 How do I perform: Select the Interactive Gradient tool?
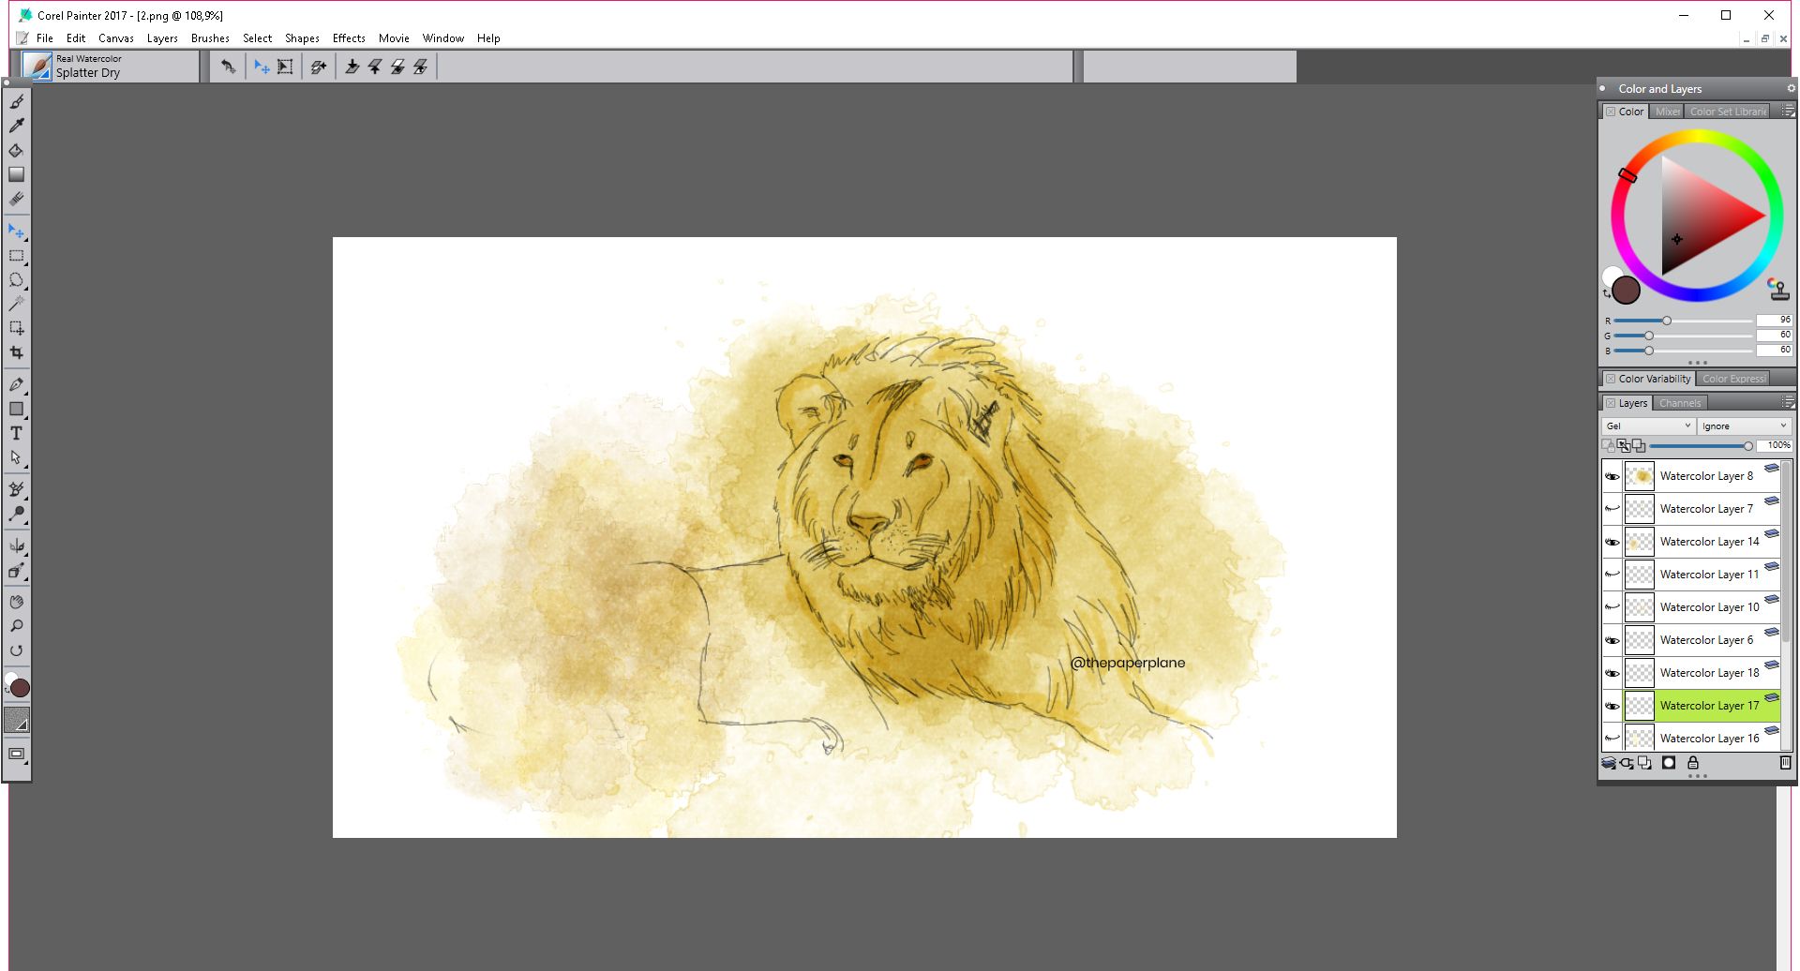pos(16,174)
